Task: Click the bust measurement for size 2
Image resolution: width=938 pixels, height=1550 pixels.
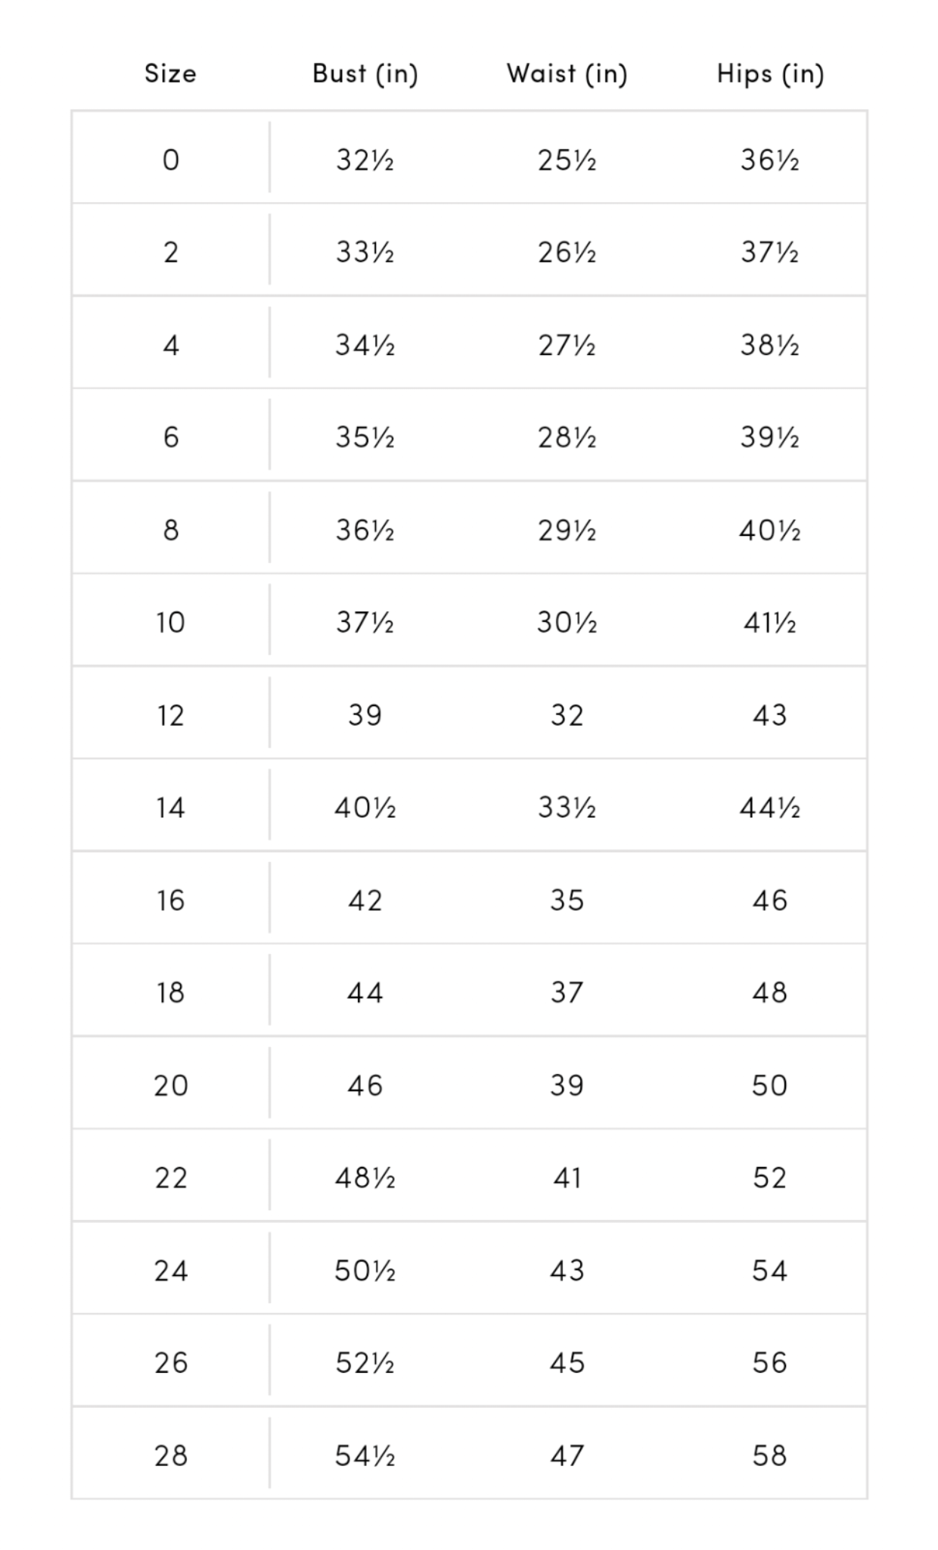Action: tap(365, 252)
